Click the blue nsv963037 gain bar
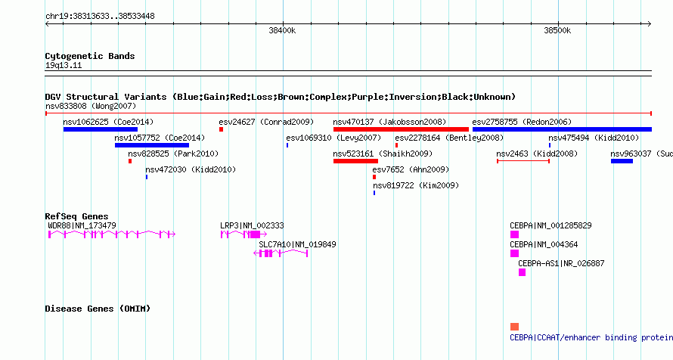 tap(622, 161)
